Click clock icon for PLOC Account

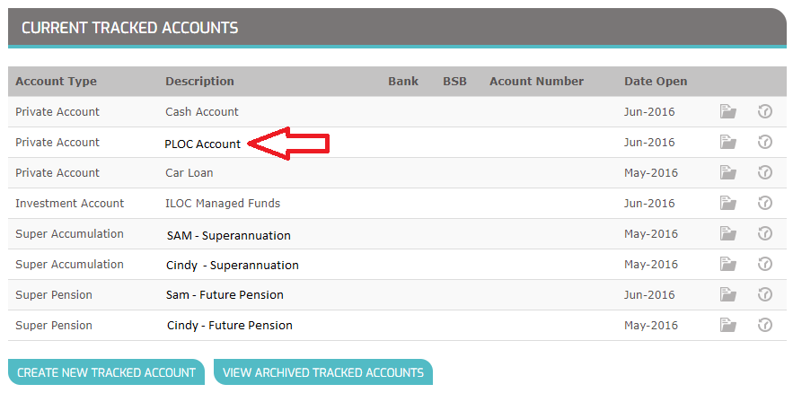point(764,143)
